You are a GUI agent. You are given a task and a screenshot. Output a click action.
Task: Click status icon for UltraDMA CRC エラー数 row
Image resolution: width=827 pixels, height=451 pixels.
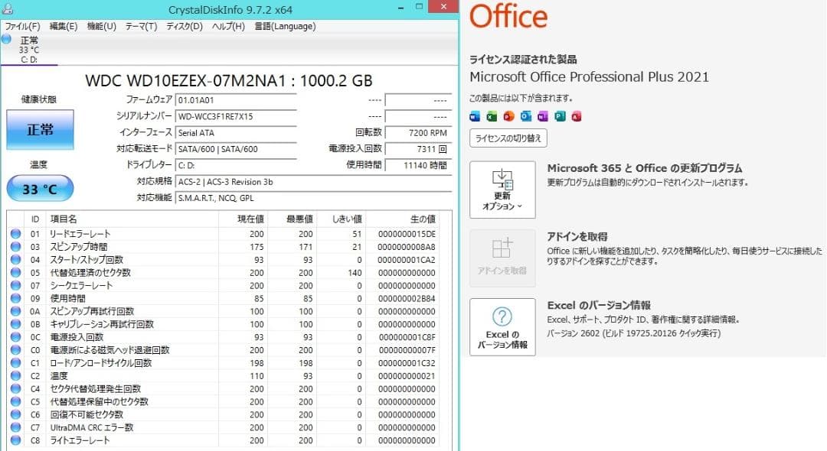click(16, 427)
